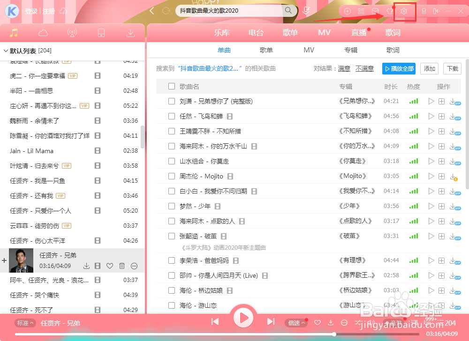469x341 pixels.
Task: Check the box for 李荣浩 - 爸爸妈妈
Action: pos(171,260)
